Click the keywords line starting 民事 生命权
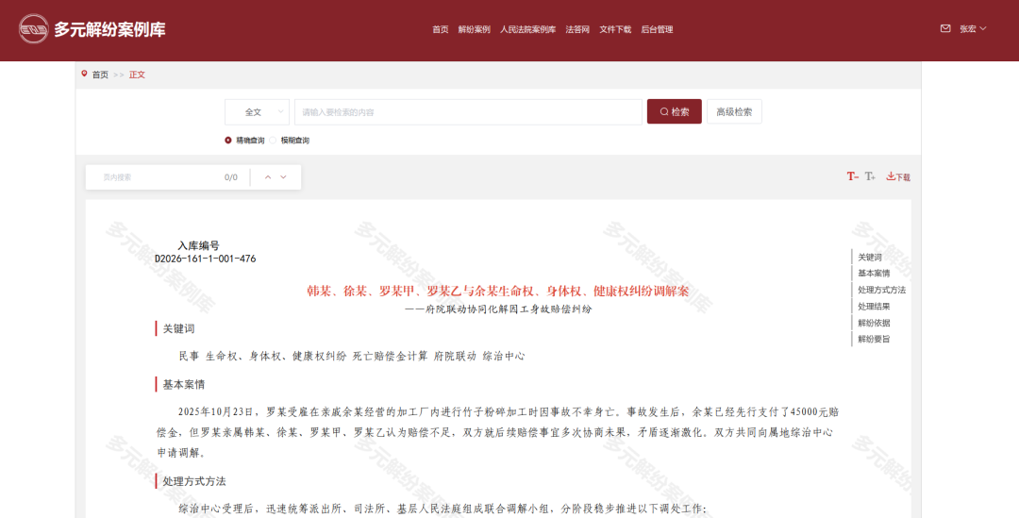This screenshot has height=518, width=1019. click(x=352, y=356)
